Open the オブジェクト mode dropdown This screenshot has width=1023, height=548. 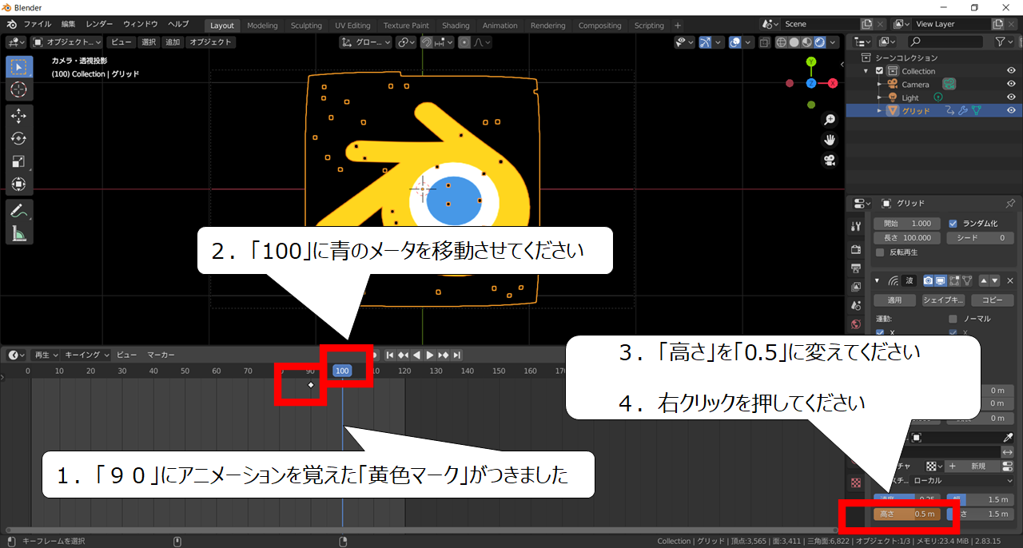coord(68,42)
